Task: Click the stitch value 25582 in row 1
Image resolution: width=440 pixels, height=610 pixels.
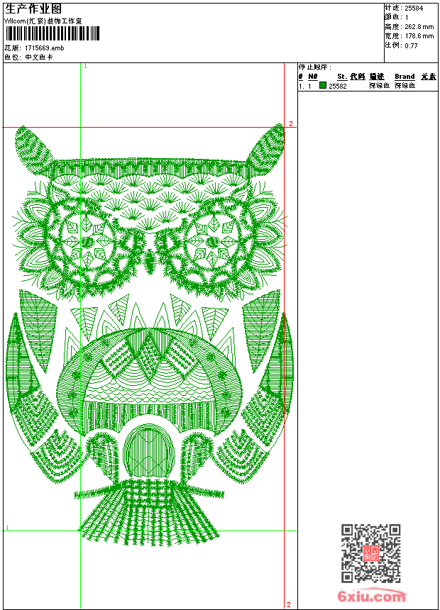Action: pos(338,86)
